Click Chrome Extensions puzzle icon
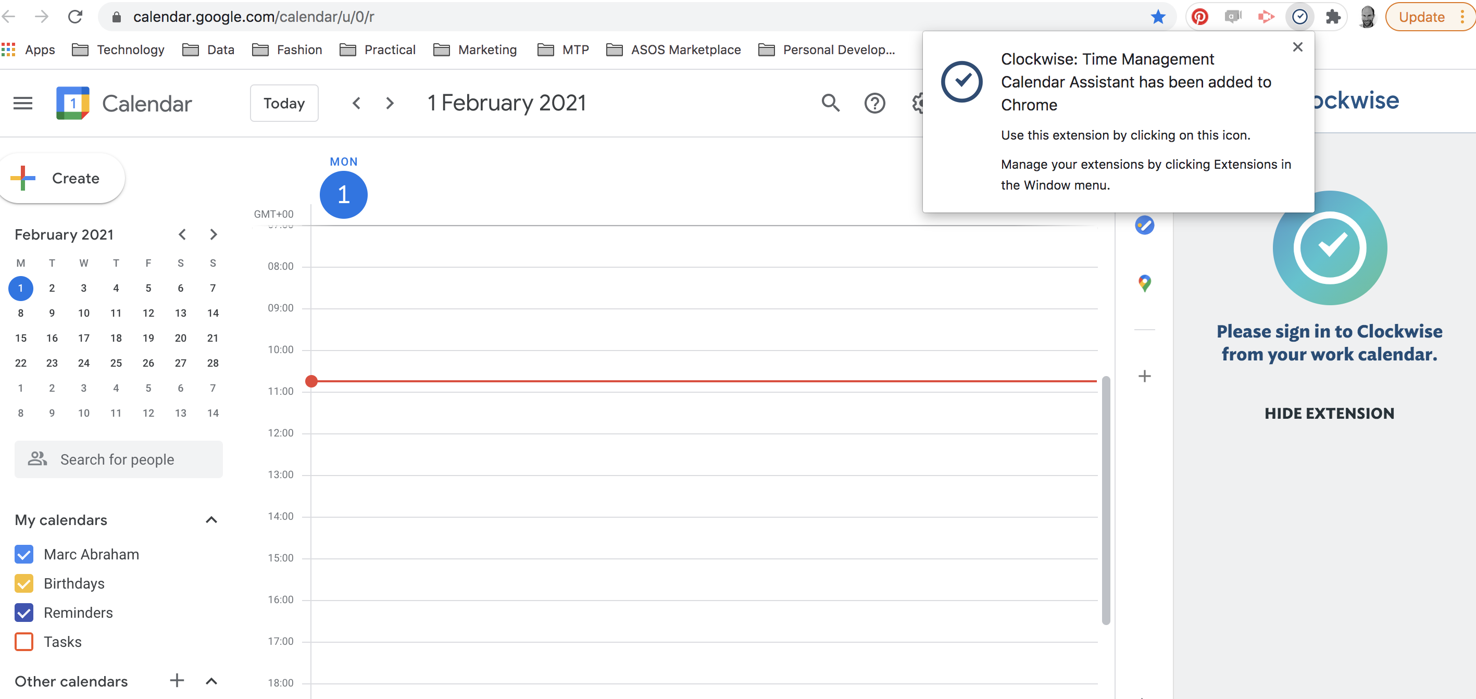This screenshot has height=699, width=1476. tap(1333, 17)
